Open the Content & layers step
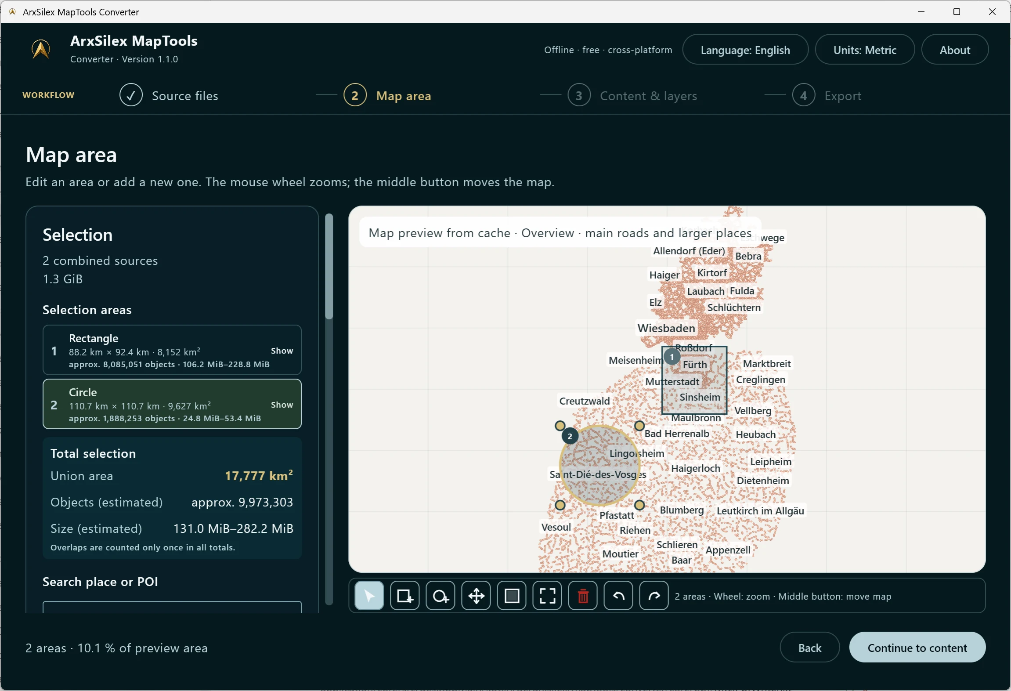1011x691 pixels. pyautogui.click(x=632, y=95)
